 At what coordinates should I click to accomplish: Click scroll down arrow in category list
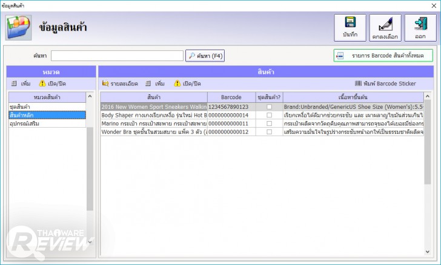click(90, 241)
